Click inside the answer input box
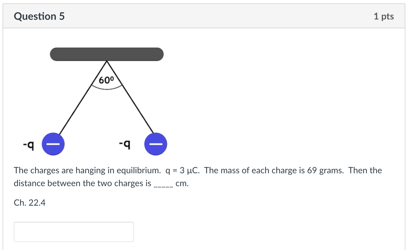The image size is (410, 250). (x=73, y=231)
